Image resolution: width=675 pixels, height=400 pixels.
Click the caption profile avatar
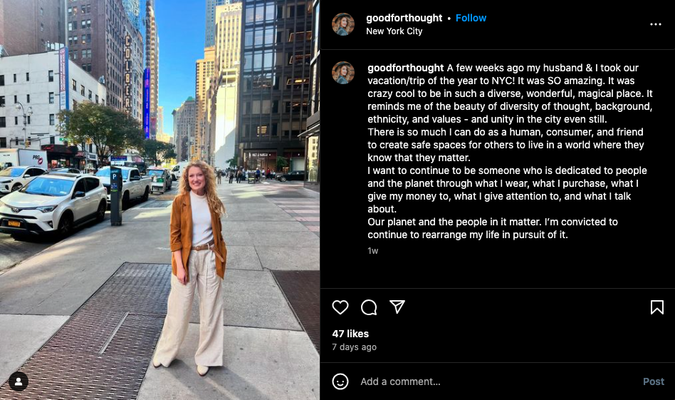click(x=343, y=73)
